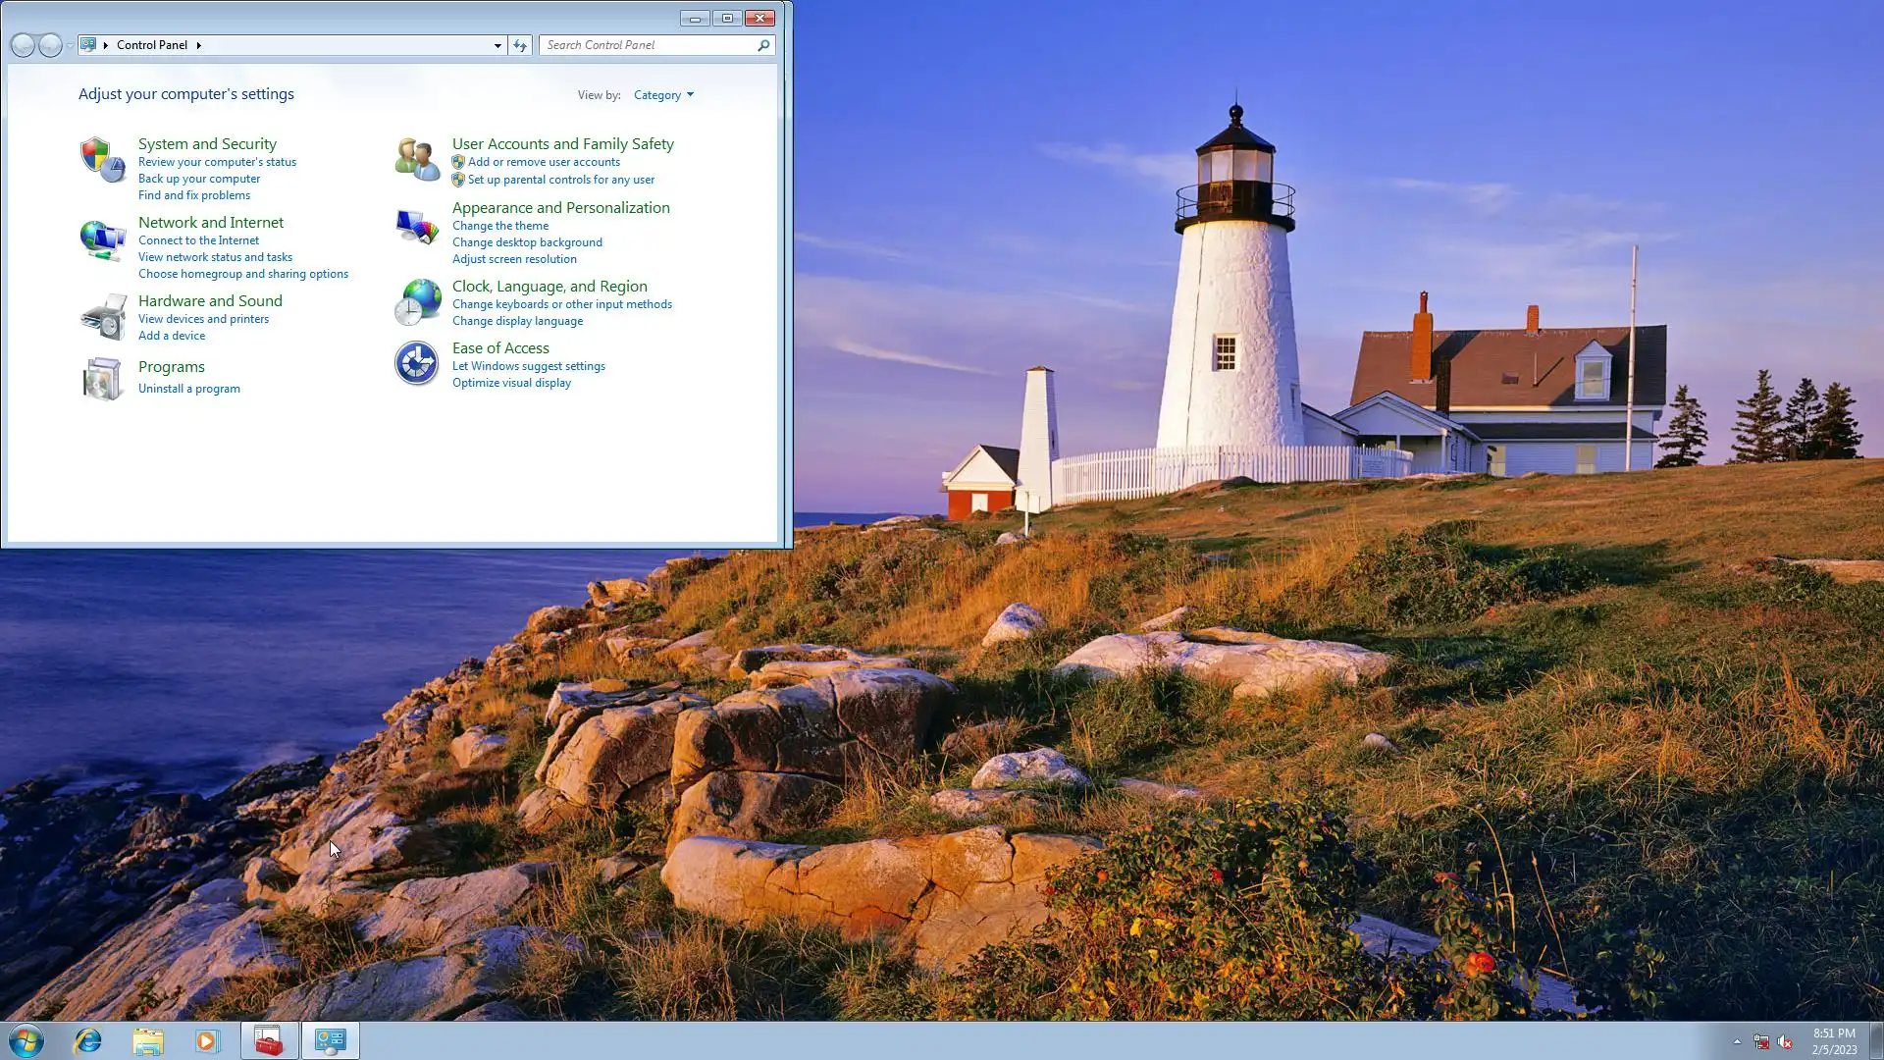Screen dimensions: 1884x1060
Task: Launch Internet Explorer from the taskbar
Action: [x=88, y=1040]
